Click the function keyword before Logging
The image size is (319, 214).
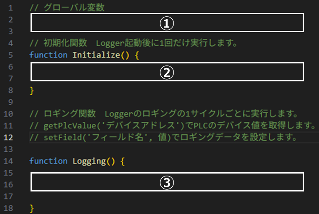[48, 161]
